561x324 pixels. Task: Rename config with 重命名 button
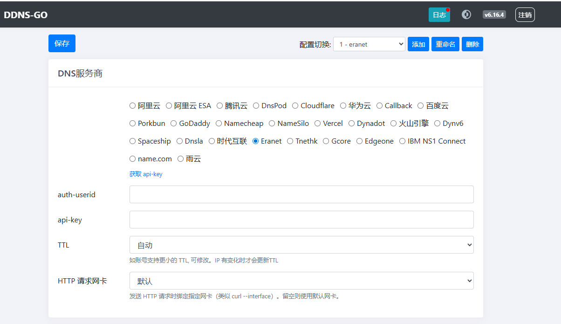[445, 44]
